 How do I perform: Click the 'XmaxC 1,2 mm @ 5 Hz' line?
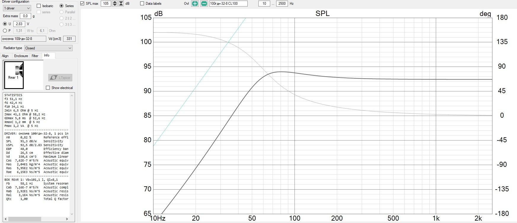point(22,122)
